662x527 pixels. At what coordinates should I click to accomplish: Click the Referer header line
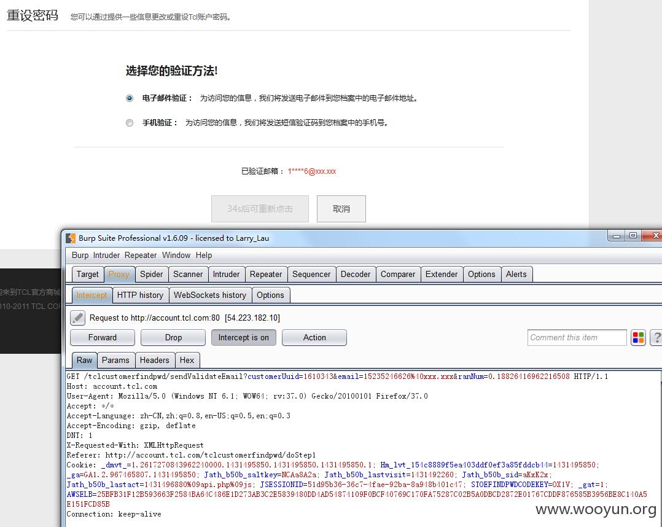click(191, 455)
